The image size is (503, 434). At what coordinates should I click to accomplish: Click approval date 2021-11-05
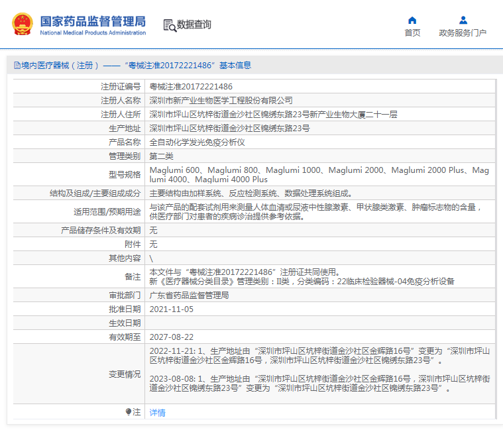click(x=171, y=309)
